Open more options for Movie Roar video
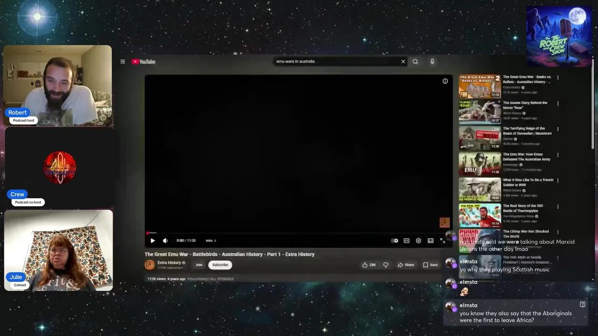598x336 pixels. pos(557,104)
